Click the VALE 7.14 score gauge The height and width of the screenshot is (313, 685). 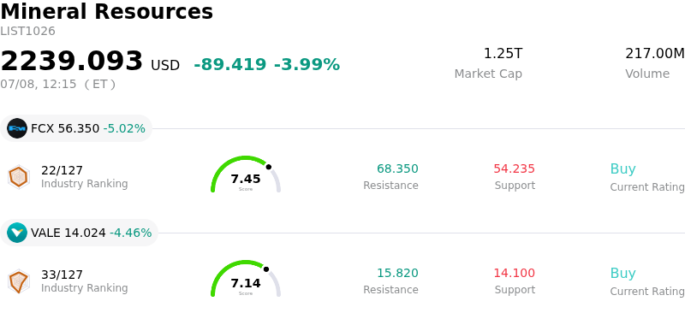(246, 279)
